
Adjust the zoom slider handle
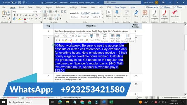[x=171, y=98]
